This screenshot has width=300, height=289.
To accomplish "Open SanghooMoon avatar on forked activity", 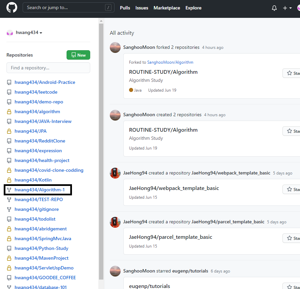I will (115, 47).
